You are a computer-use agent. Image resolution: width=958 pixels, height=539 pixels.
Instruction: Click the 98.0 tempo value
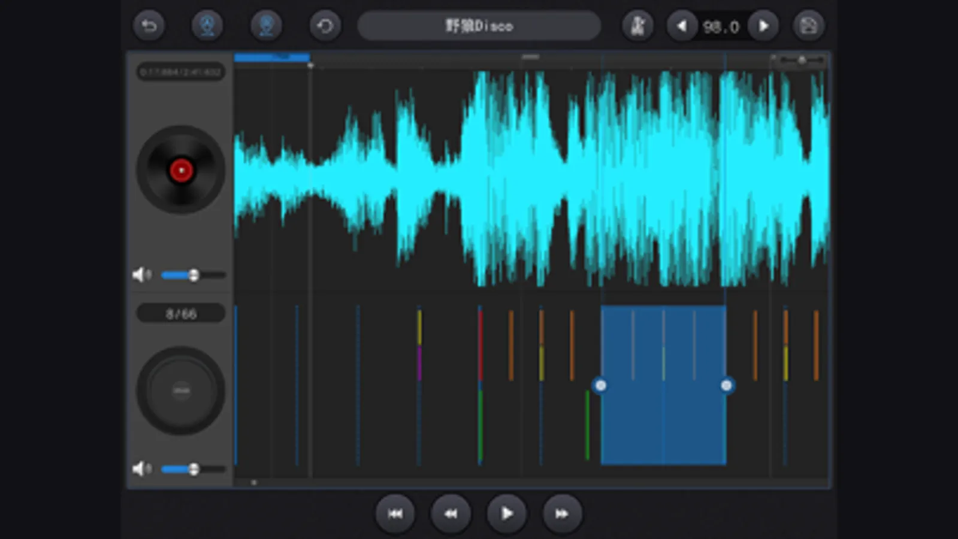[721, 26]
